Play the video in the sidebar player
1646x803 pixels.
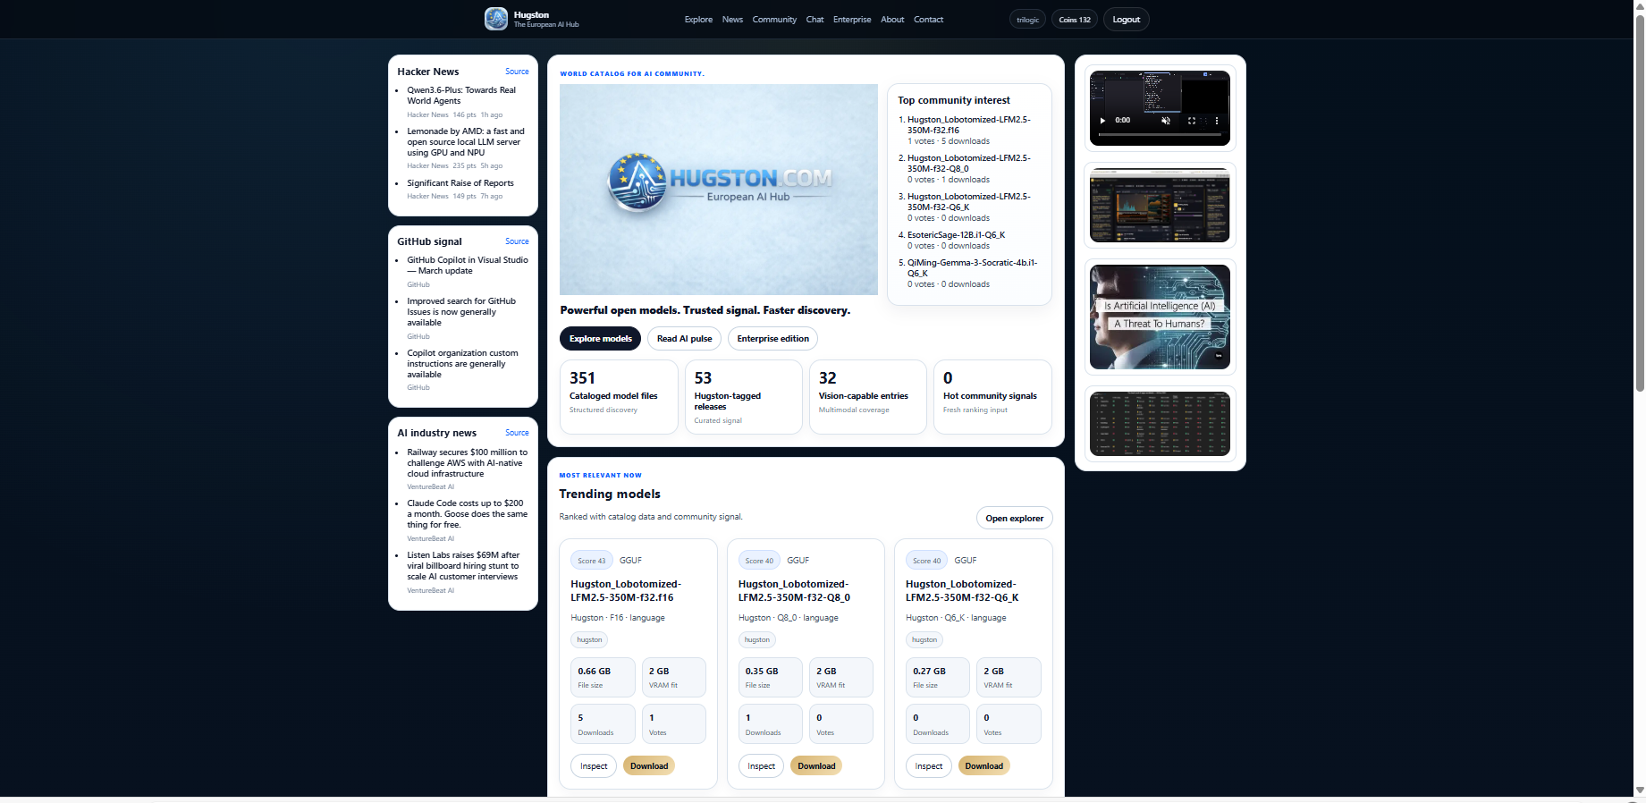[x=1102, y=120]
